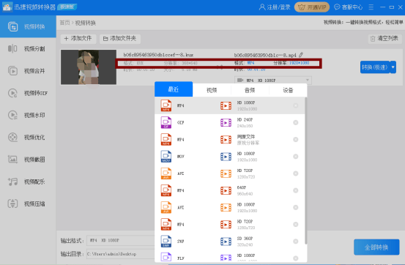Open the 视频水印 sidebar item

click(28, 115)
